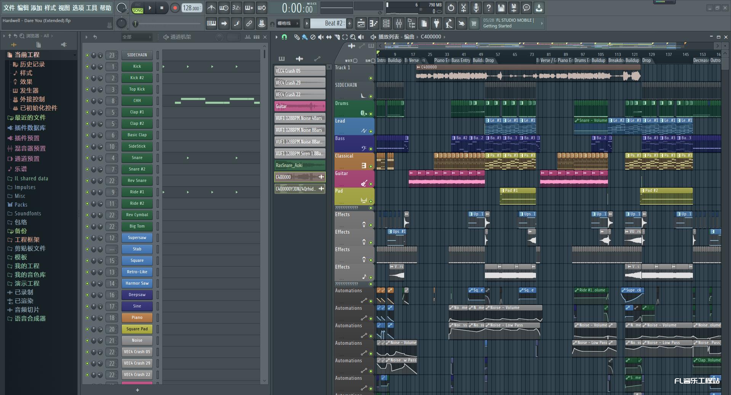Open the 视图 menu
The height and width of the screenshot is (395, 731).
[x=64, y=8]
